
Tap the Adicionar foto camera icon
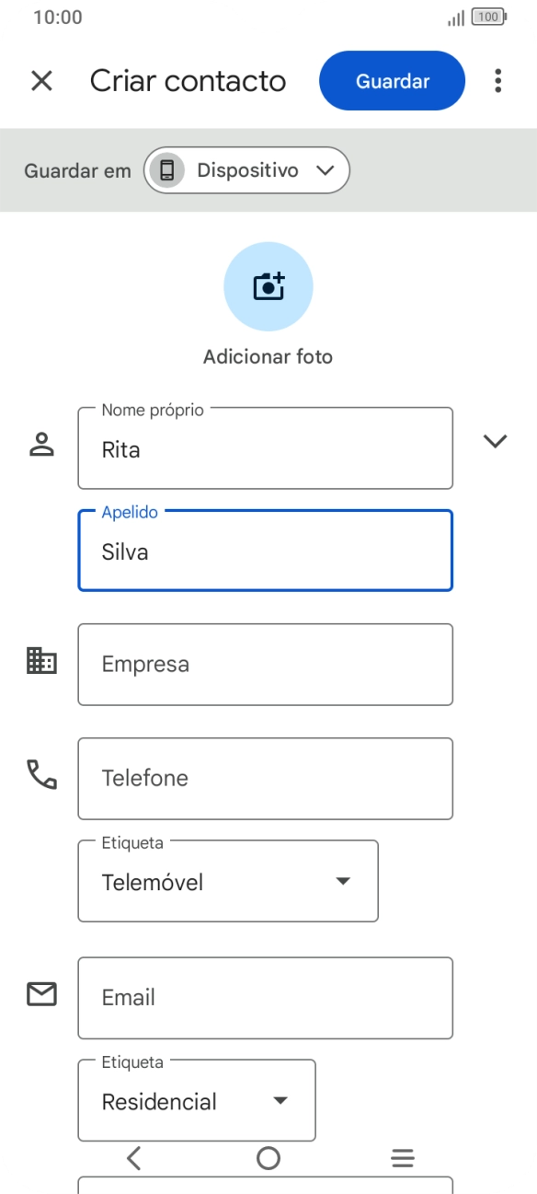click(268, 286)
